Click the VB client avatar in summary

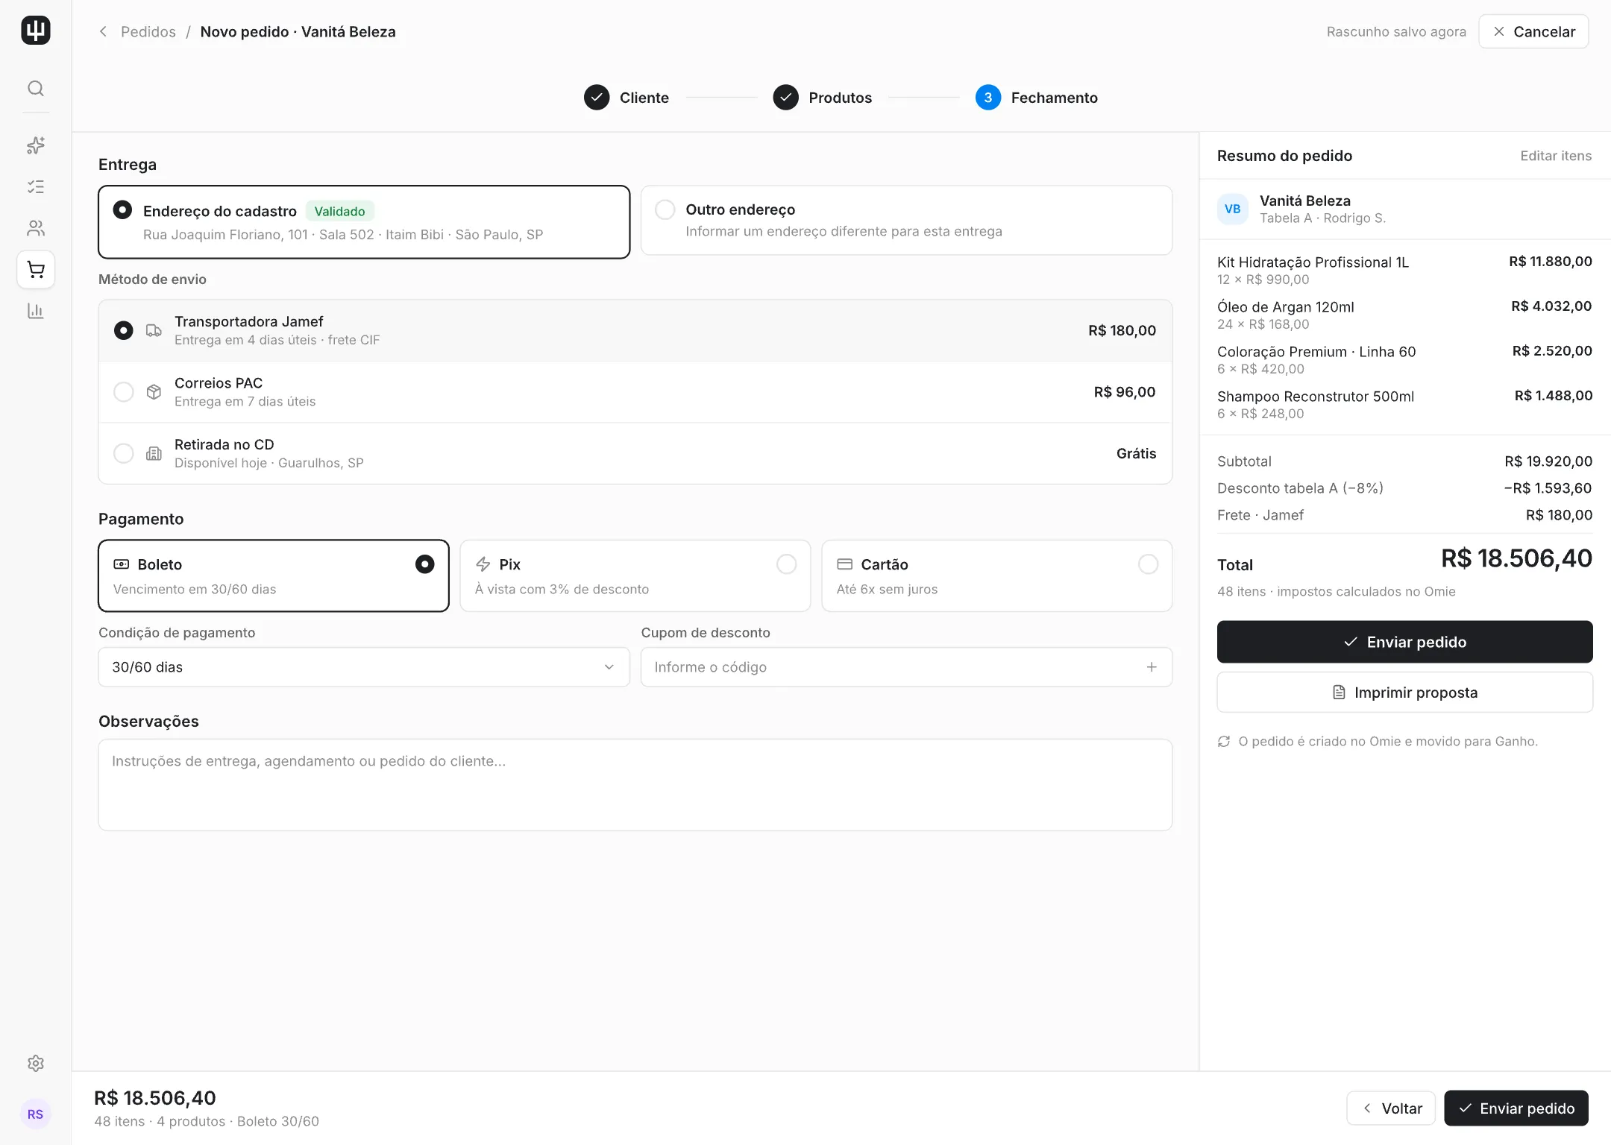[x=1233, y=209]
